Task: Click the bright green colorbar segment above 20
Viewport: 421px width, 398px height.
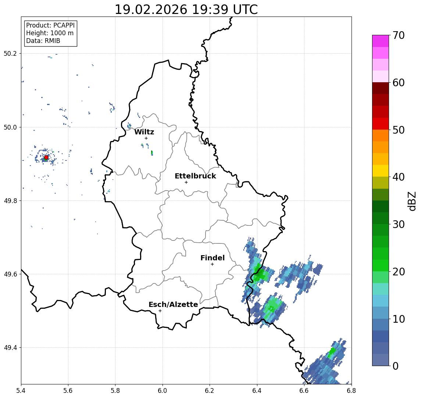Action: (x=381, y=265)
